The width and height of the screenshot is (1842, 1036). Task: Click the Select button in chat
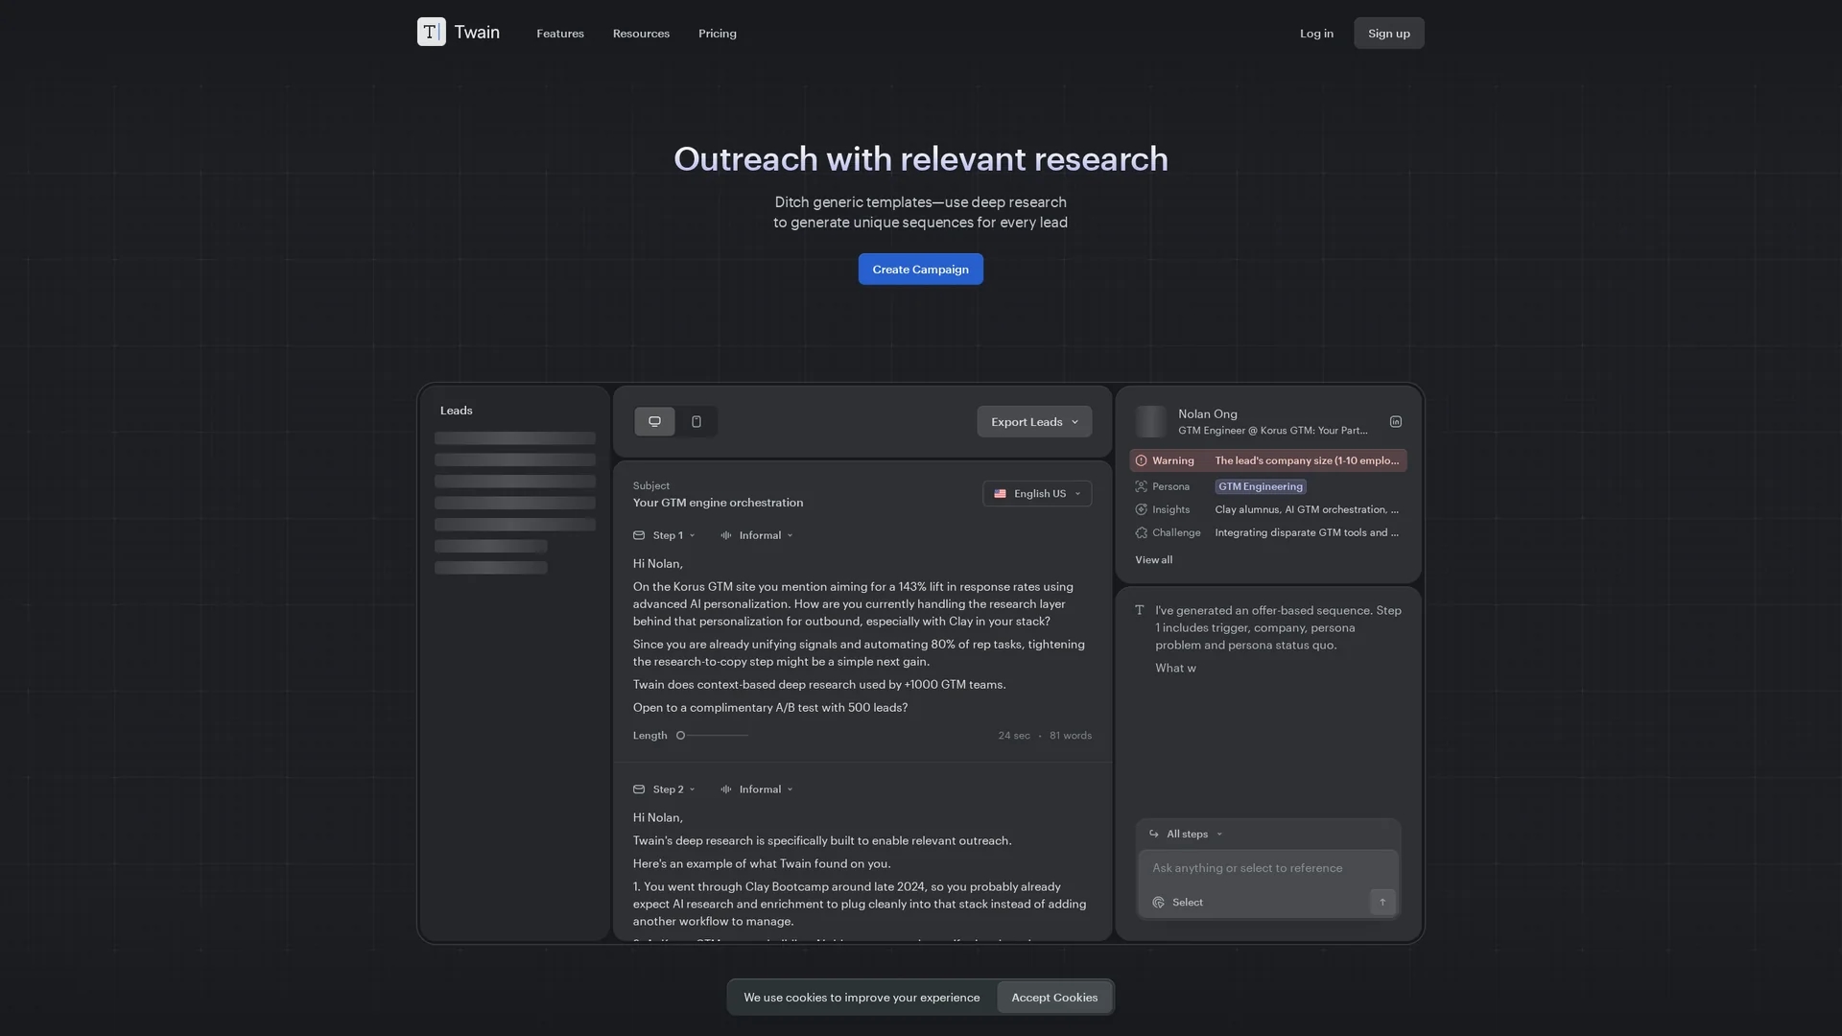(x=1177, y=903)
